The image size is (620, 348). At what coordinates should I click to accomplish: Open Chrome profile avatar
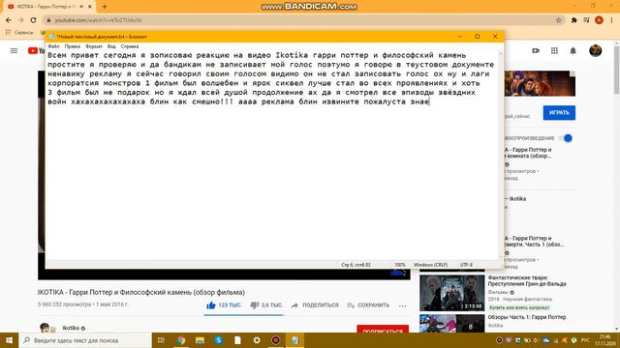(599, 20)
